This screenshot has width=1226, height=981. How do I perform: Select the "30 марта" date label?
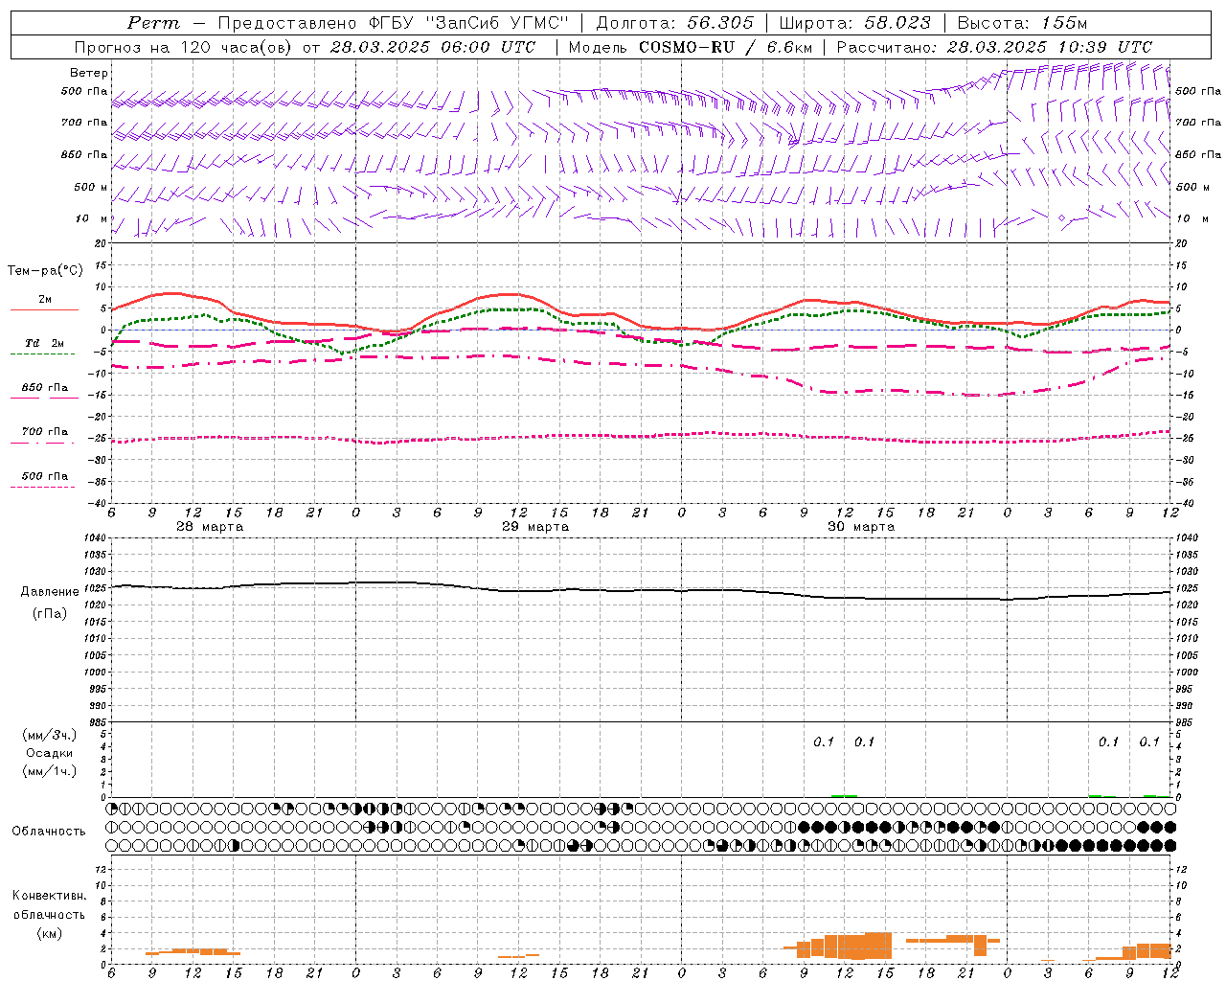[861, 527]
